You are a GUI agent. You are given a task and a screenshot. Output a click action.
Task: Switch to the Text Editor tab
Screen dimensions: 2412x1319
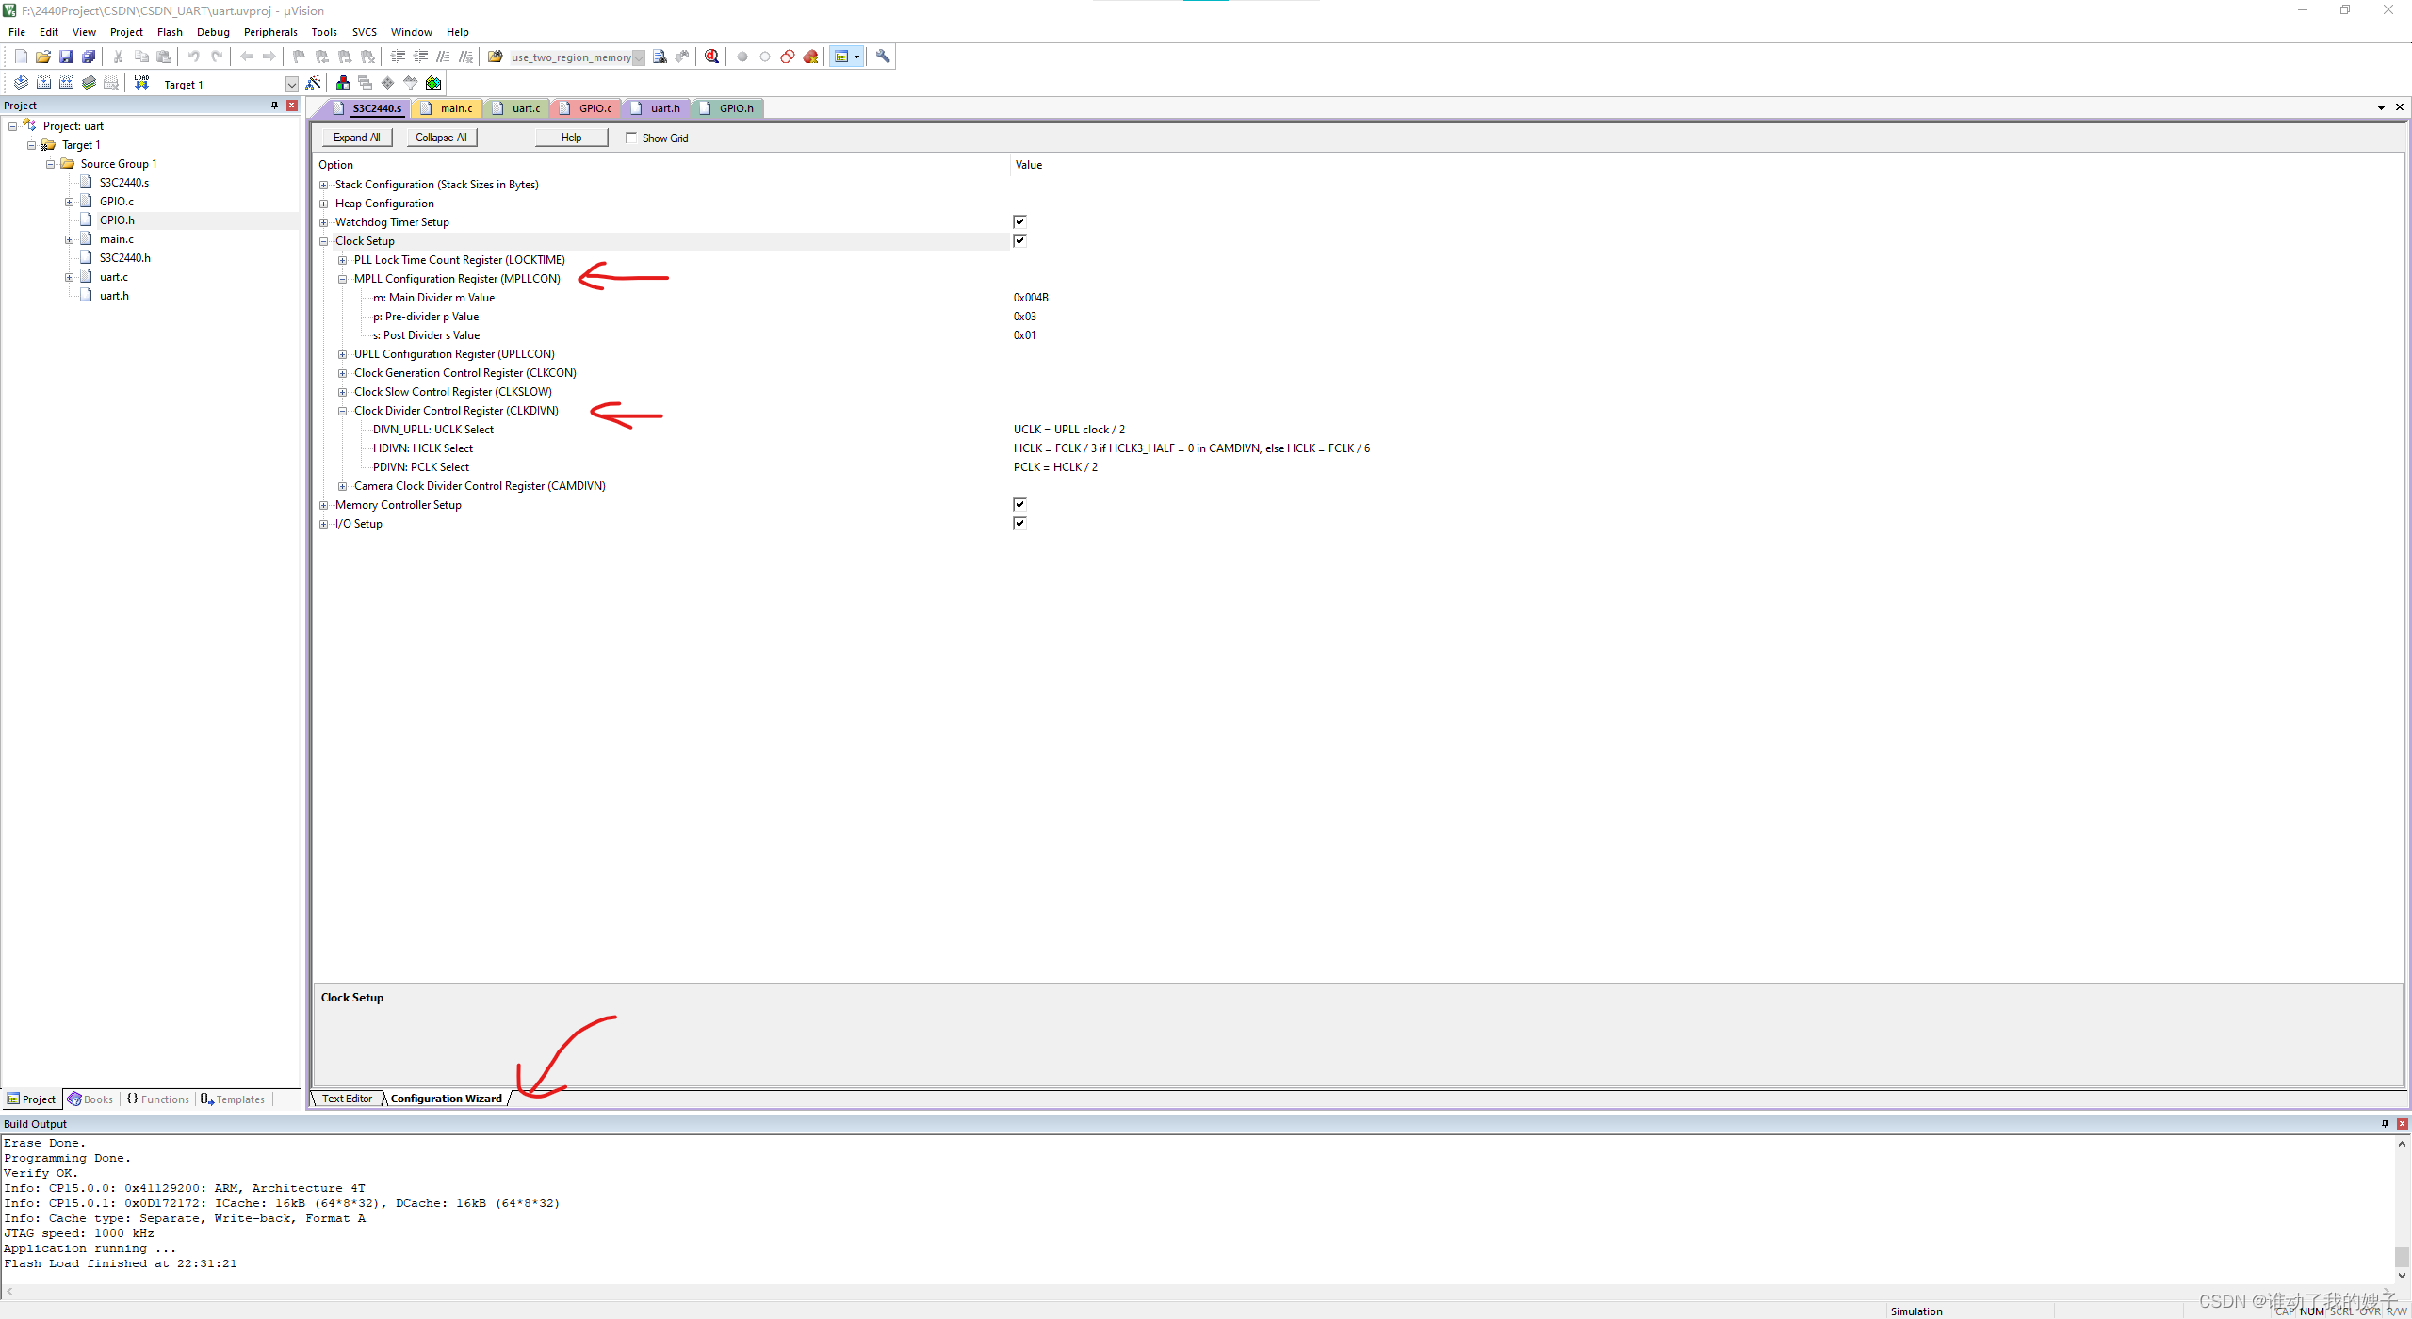347,1099
